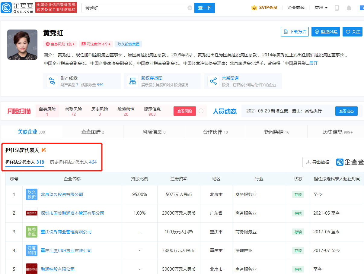364x274 pixels.
Task: Click 敏感舆情 20 in risk scan
Action: (x=126, y=112)
